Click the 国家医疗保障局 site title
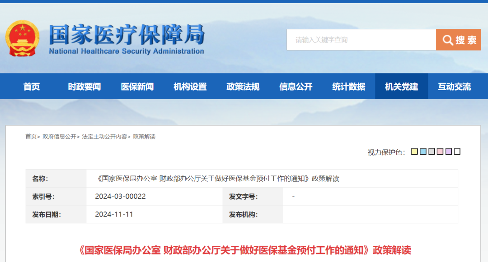Screen dimensions: 488x262 click(127, 35)
